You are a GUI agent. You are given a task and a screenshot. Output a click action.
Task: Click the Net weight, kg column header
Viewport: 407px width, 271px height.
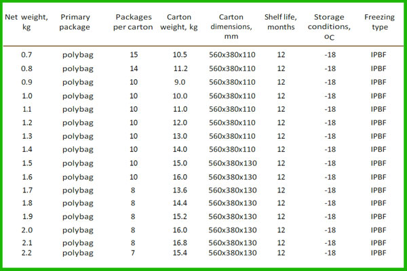[x=26, y=22]
